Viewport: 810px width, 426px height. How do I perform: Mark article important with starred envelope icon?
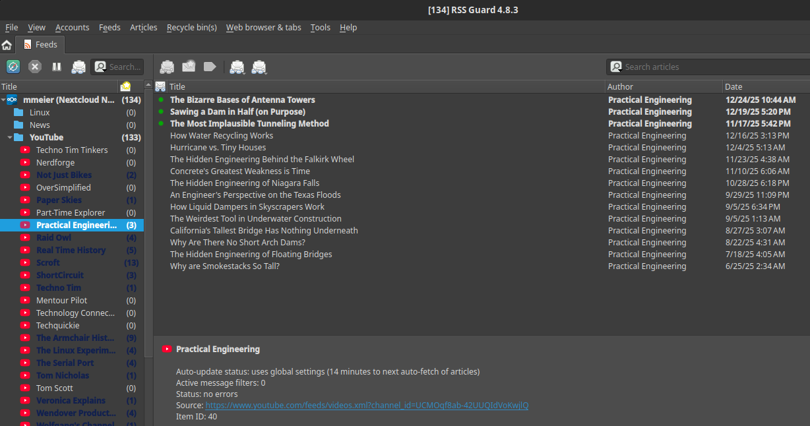pos(189,67)
